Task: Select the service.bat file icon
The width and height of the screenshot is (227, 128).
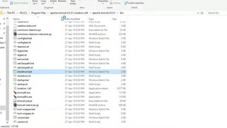Action: [x=15, y=59]
